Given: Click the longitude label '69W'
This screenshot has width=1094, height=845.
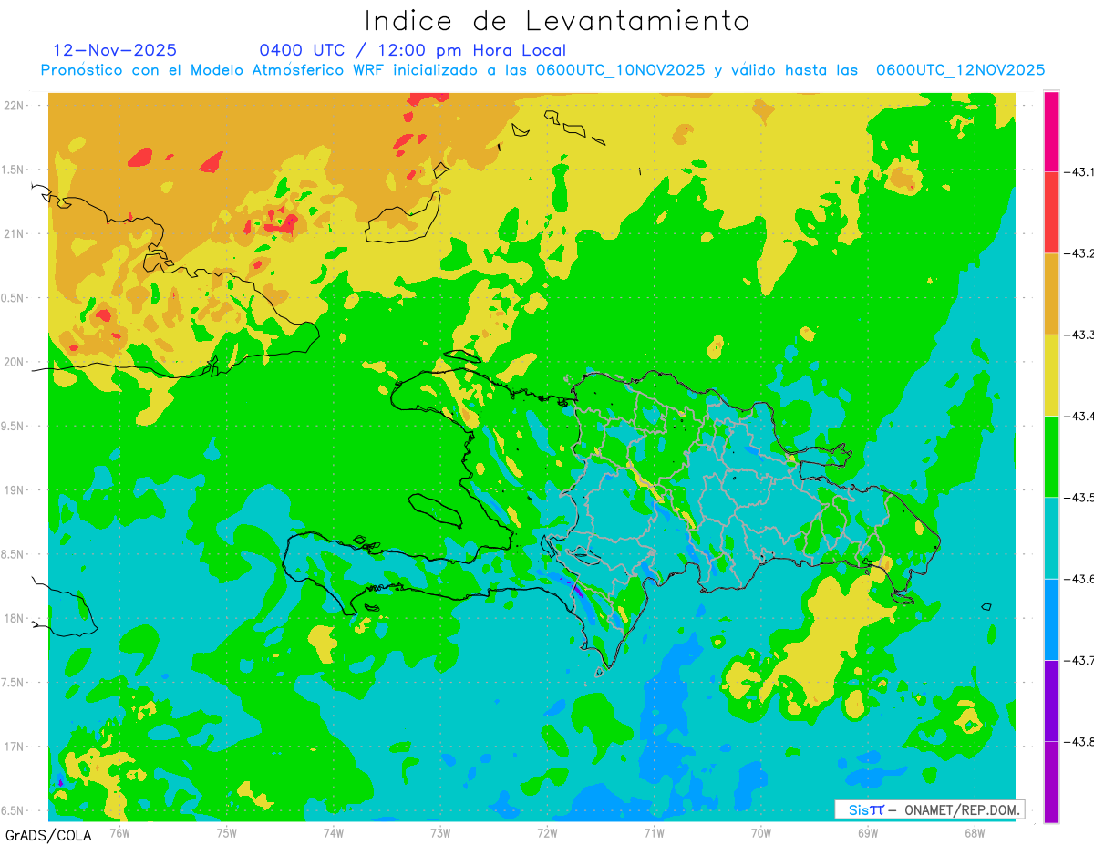Looking at the screenshot, I should (x=867, y=831).
